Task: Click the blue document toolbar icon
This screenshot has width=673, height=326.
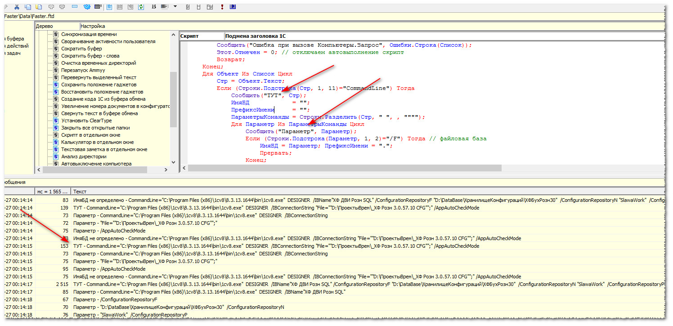Action: pyautogui.click(x=109, y=7)
